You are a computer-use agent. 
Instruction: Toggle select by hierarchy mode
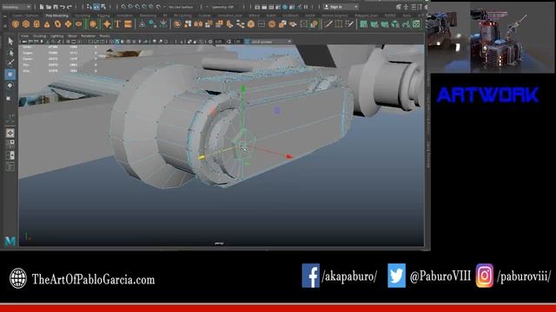[x=89, y=7]
